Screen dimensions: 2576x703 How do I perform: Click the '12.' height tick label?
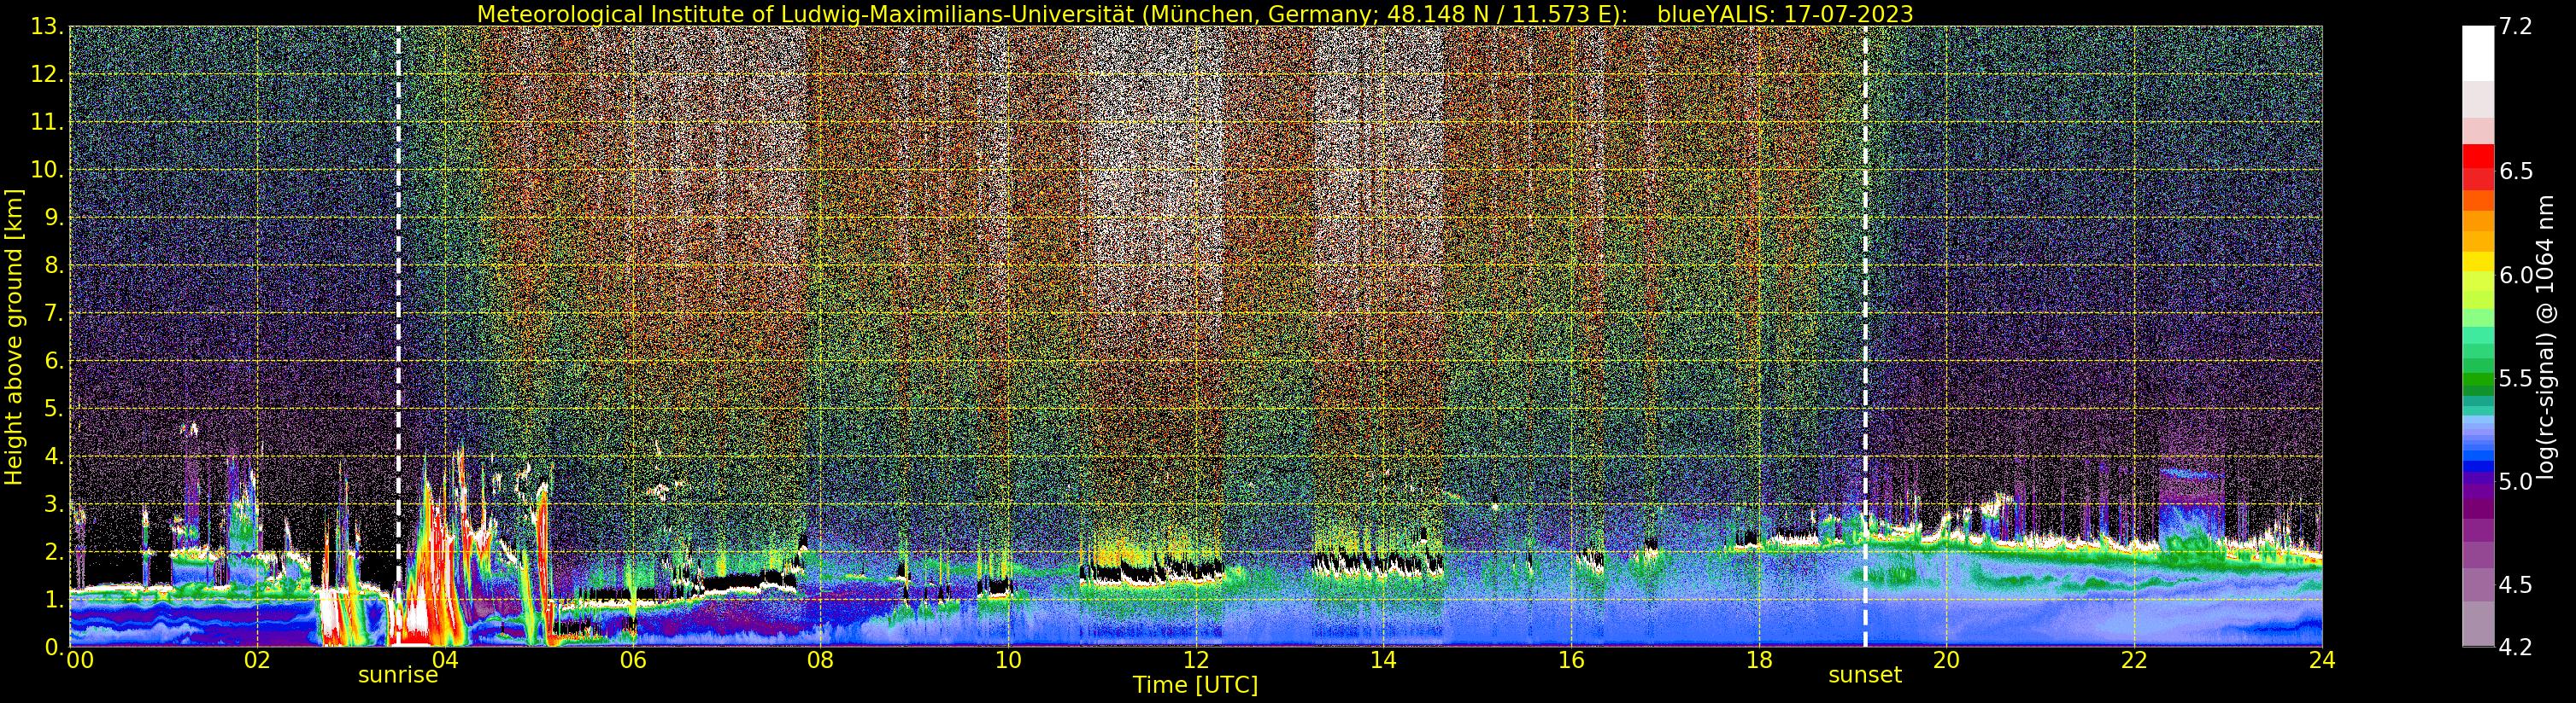(x=48, y=75)
